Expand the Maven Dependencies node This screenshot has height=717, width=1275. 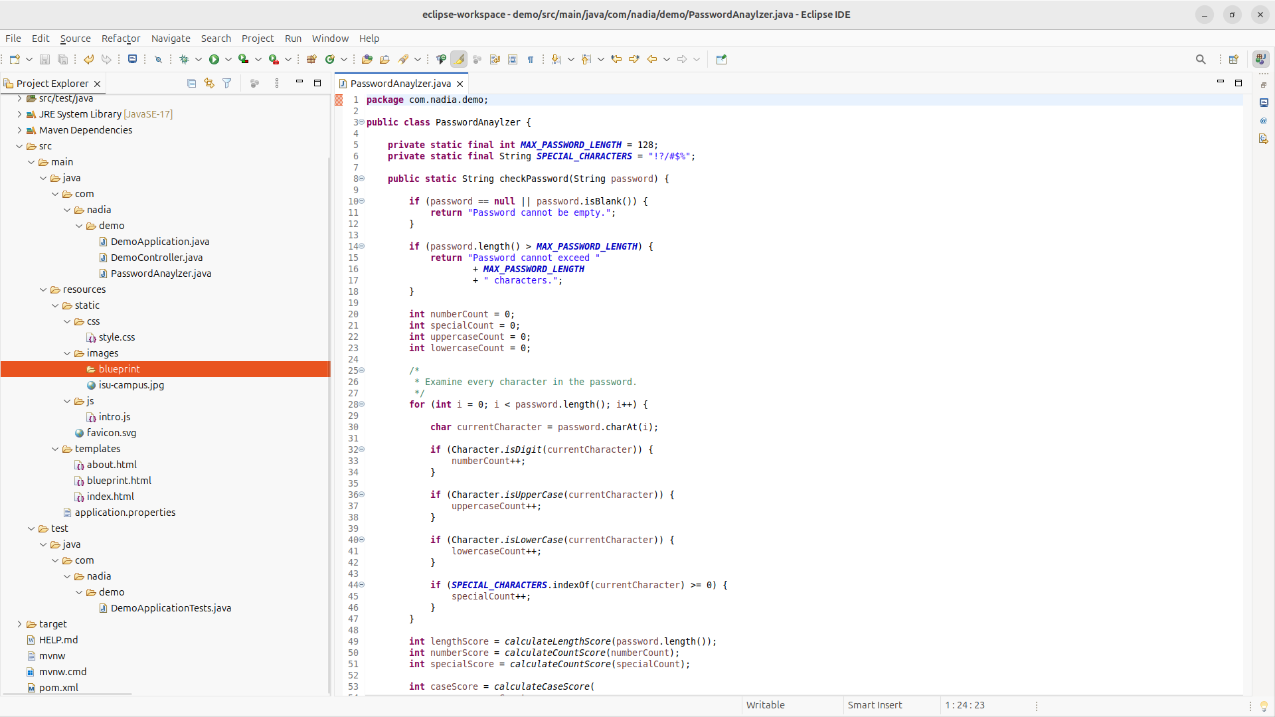tap(19, 130)
